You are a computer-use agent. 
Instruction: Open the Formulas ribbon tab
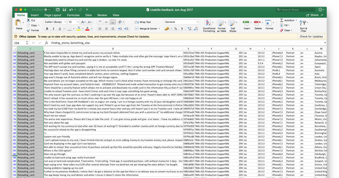[73, 15]
